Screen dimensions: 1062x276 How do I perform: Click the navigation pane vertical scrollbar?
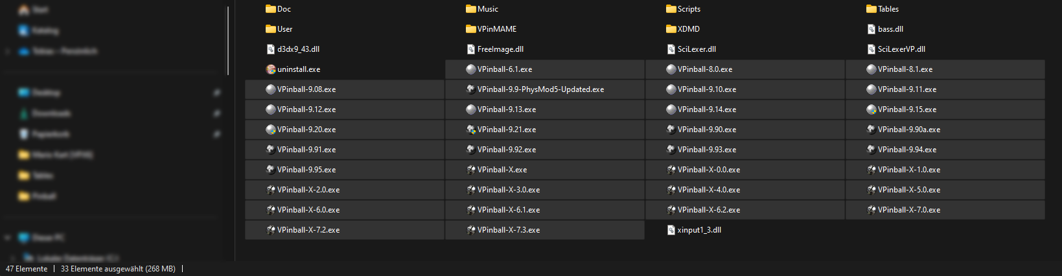[228, 41]
